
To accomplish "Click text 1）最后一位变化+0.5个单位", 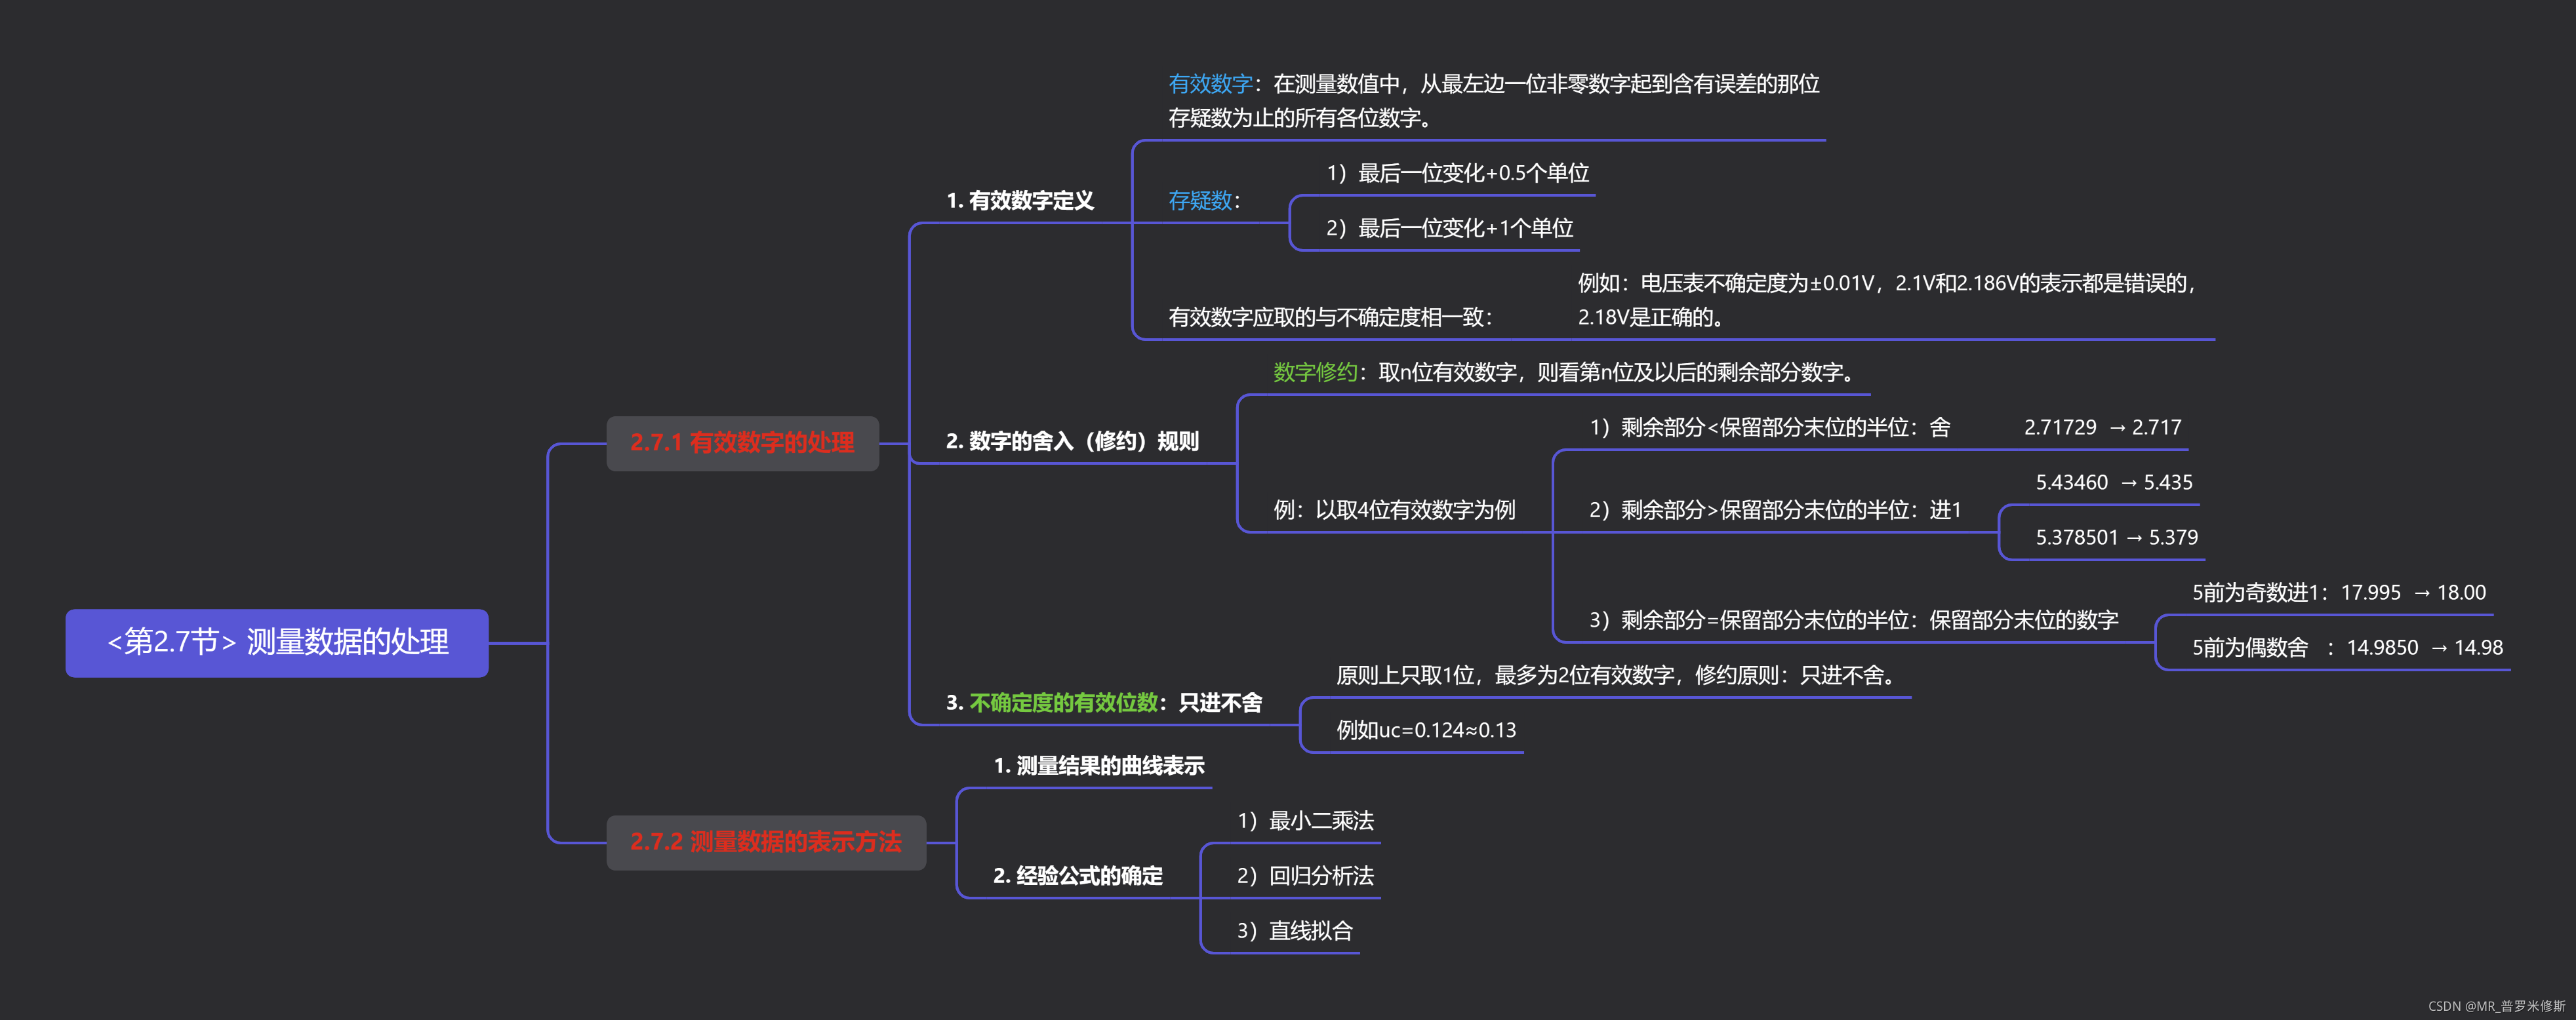I will pyautogui.click(x=1457, y=173).
